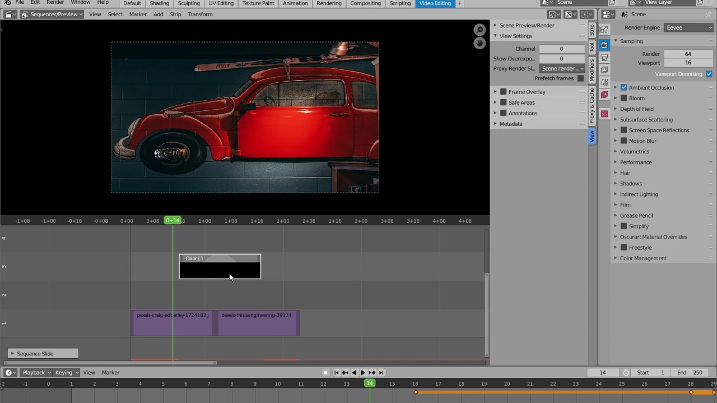
Task: Enable Prefetch frames checkbox
Action: [x=580, y=78]
